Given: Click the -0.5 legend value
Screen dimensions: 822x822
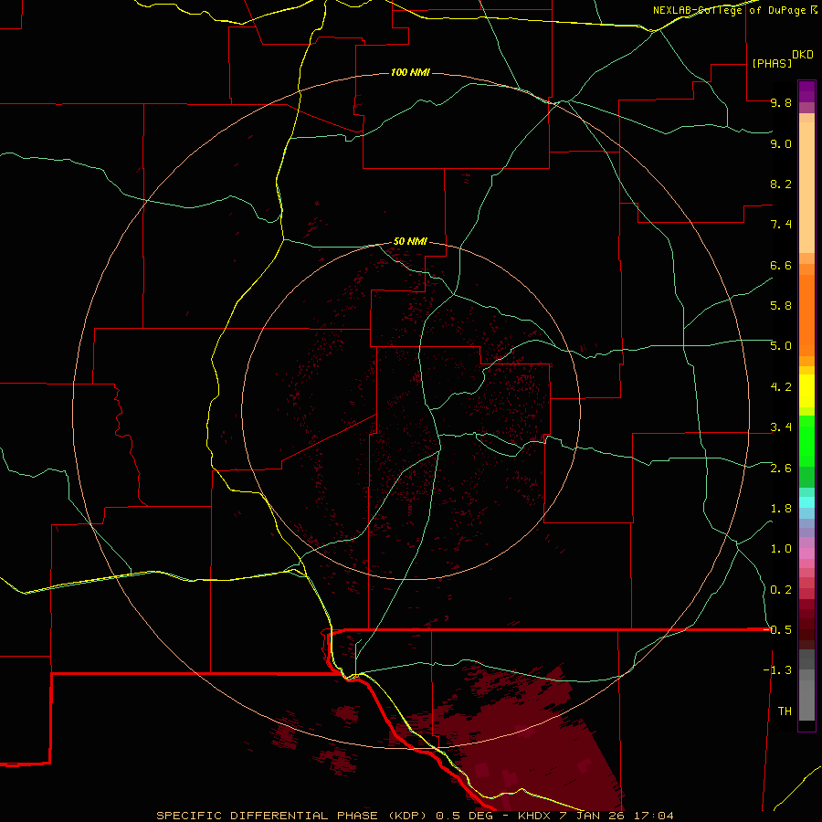Looking at the screenshot, I should (778, 630).
